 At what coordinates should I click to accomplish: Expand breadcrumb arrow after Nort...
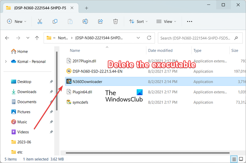(x=72, y=38)
